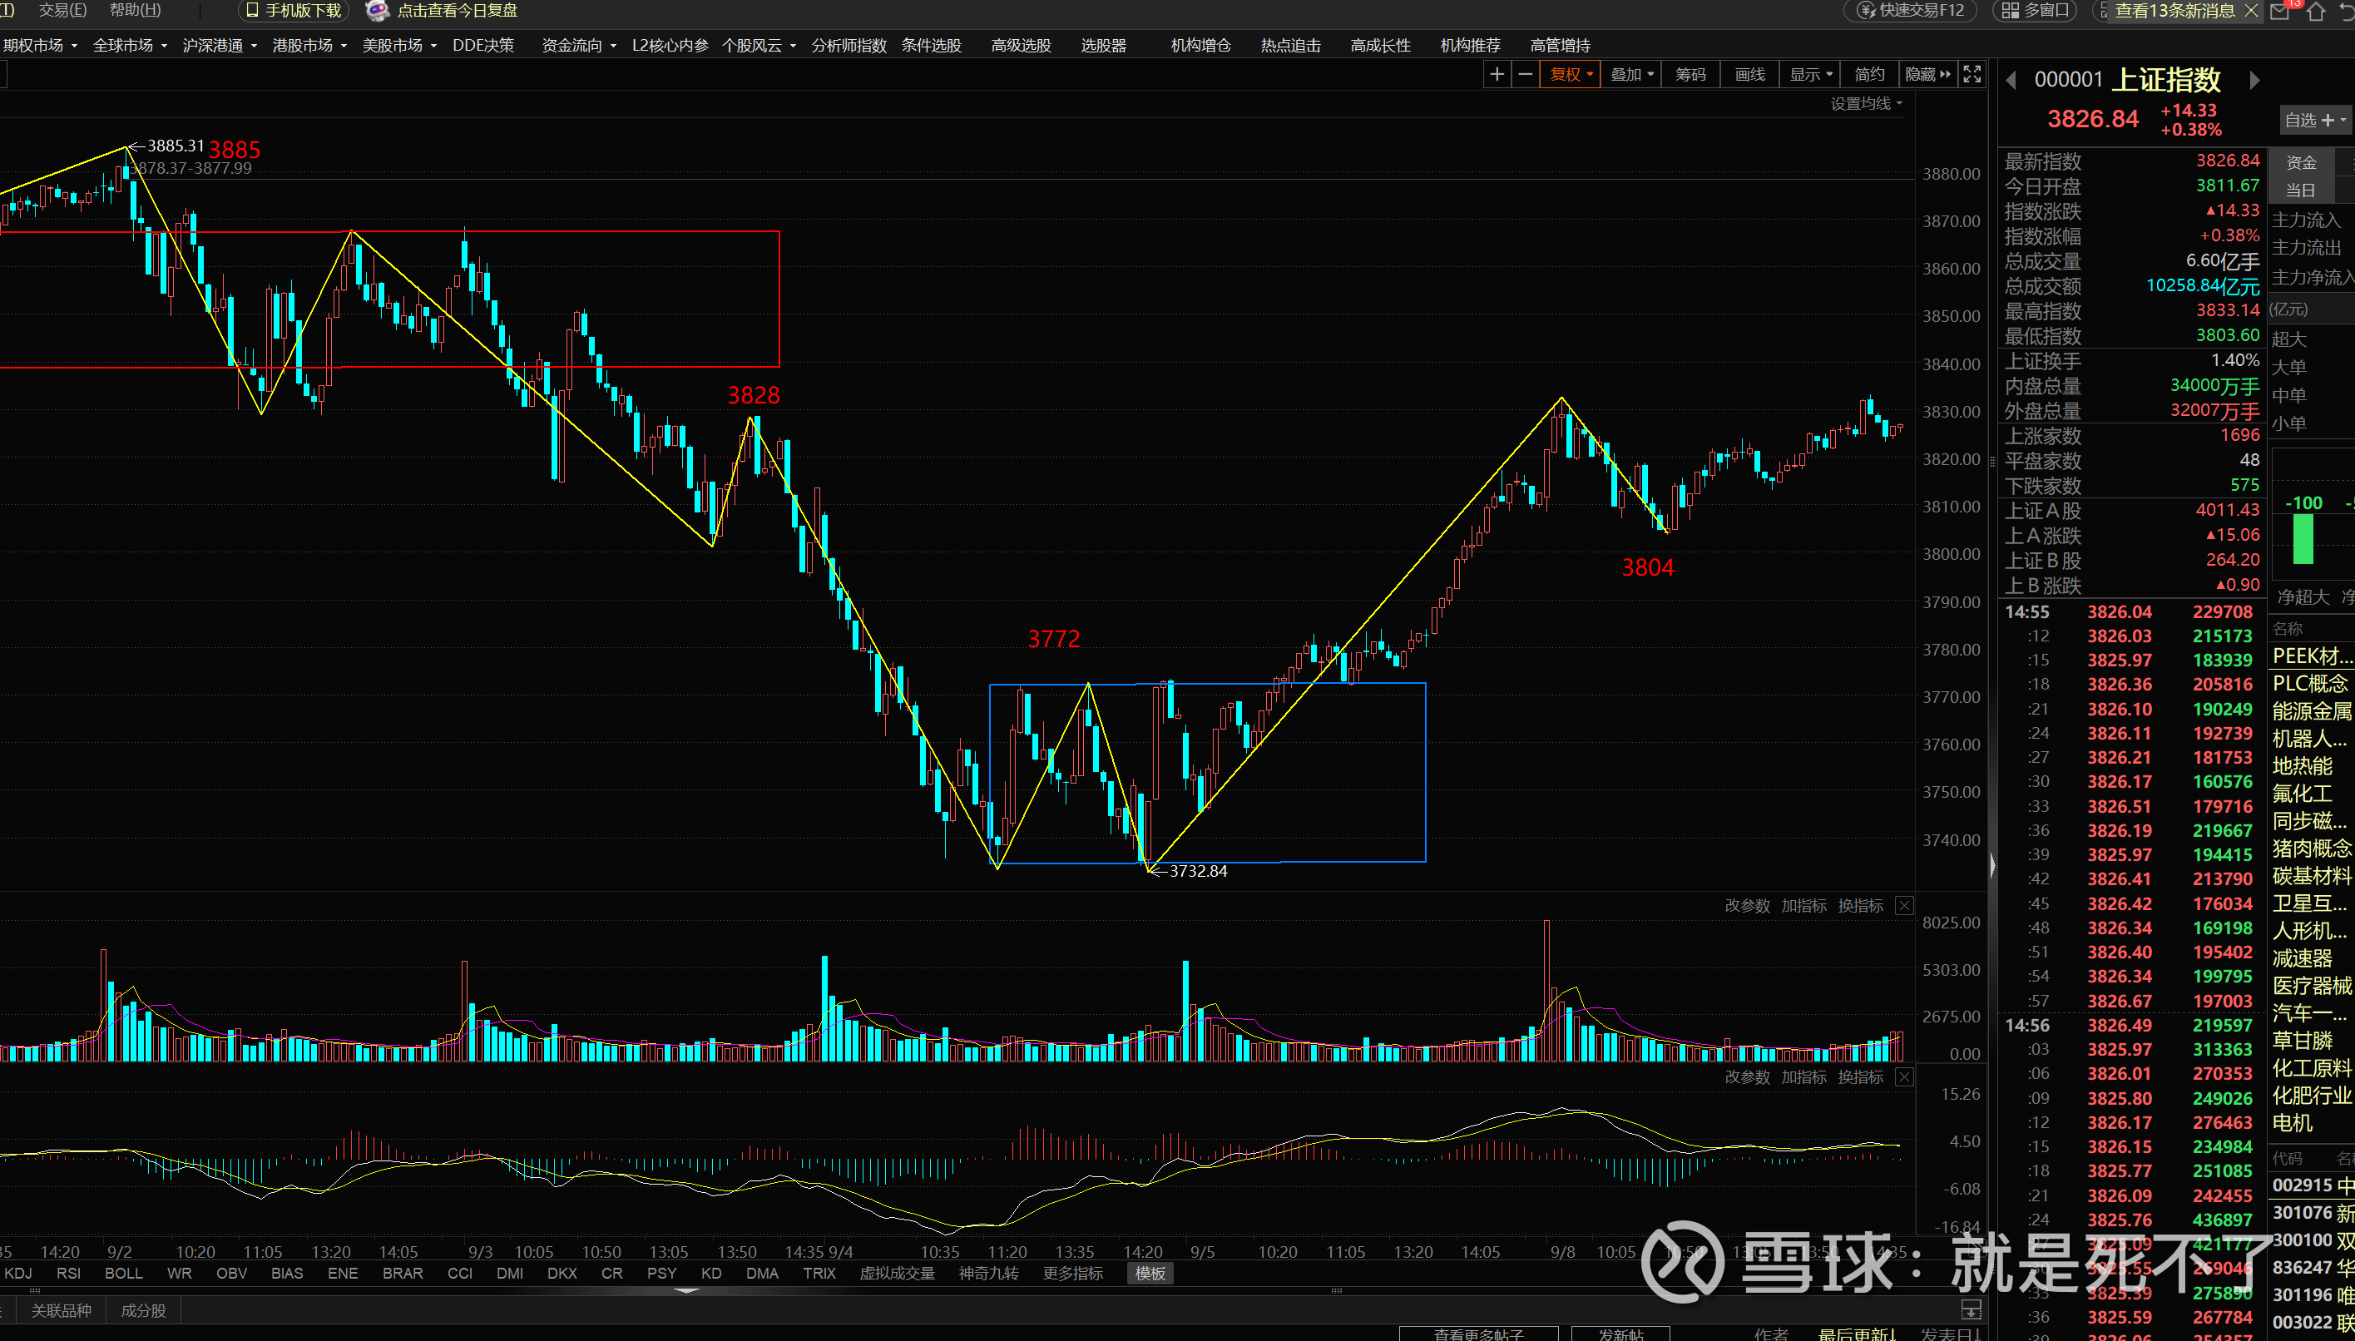Toggle the 筹码 chip distribution view
Screen dimensions: 2355x1341
point(1690,75)
